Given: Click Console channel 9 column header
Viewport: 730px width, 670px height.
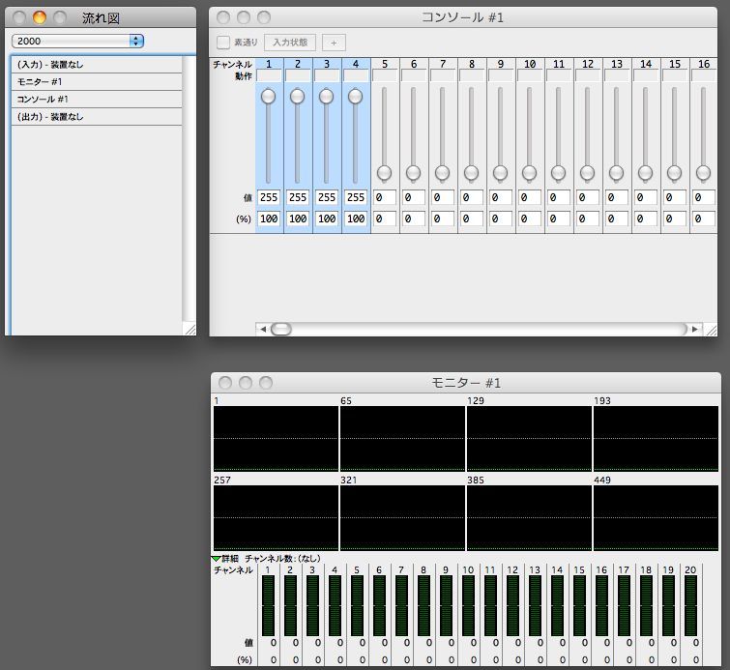Looking at the screenshot, I should click(x=501, y=64).
